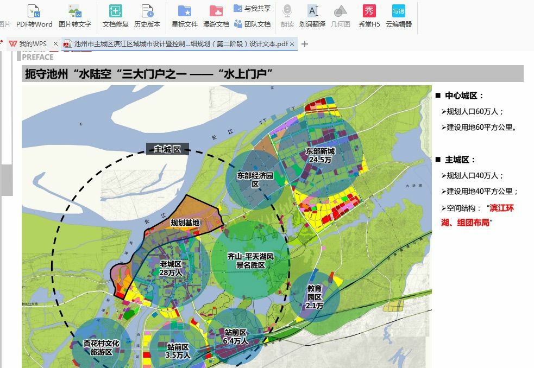The image size is (534, 368).
Task: Open 与我共享 shared files
Action: (x=253, y=9)
